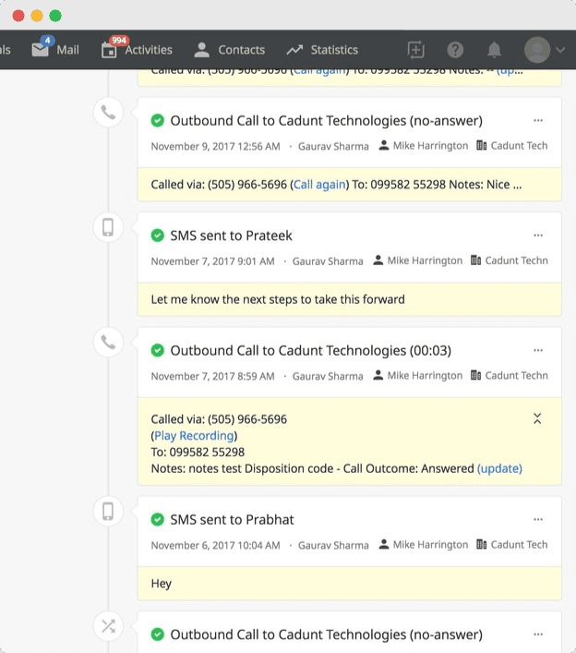Click the mobile icon beside SMS sent to Prateek
Screen dimensions: 576x653
pos(108,227)
